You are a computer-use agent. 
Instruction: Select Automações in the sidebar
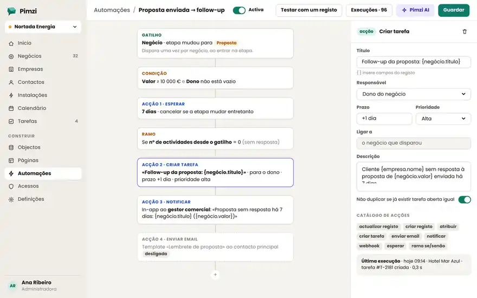pyautogui.click(x=43, y=173)
